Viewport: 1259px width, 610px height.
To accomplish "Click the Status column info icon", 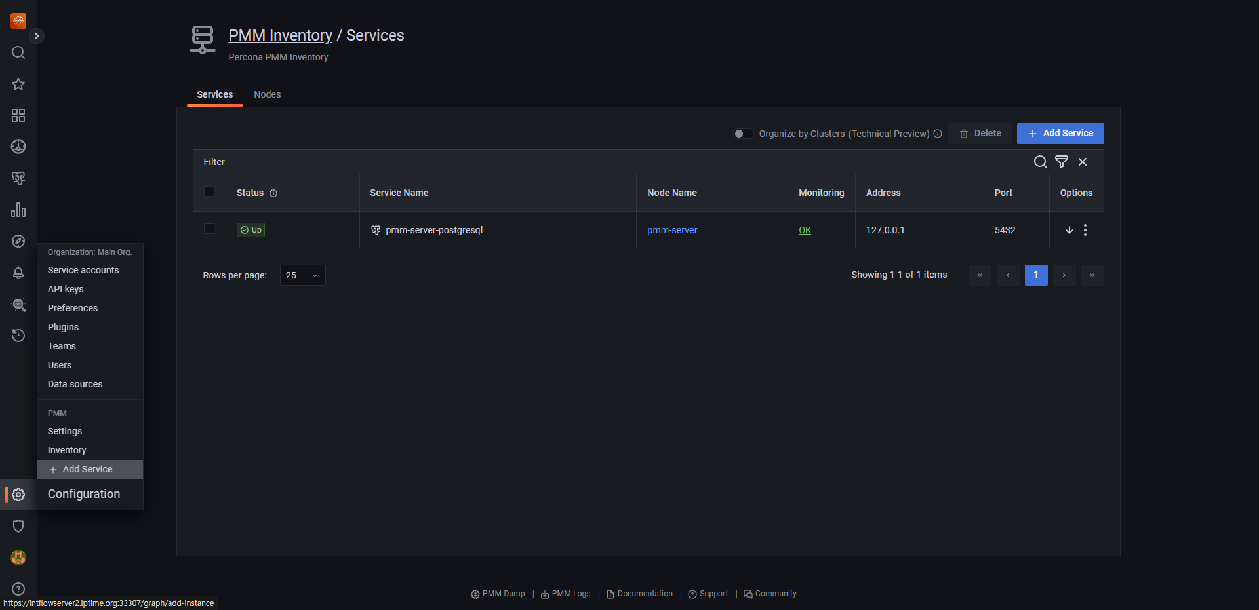I will (273, 193).
